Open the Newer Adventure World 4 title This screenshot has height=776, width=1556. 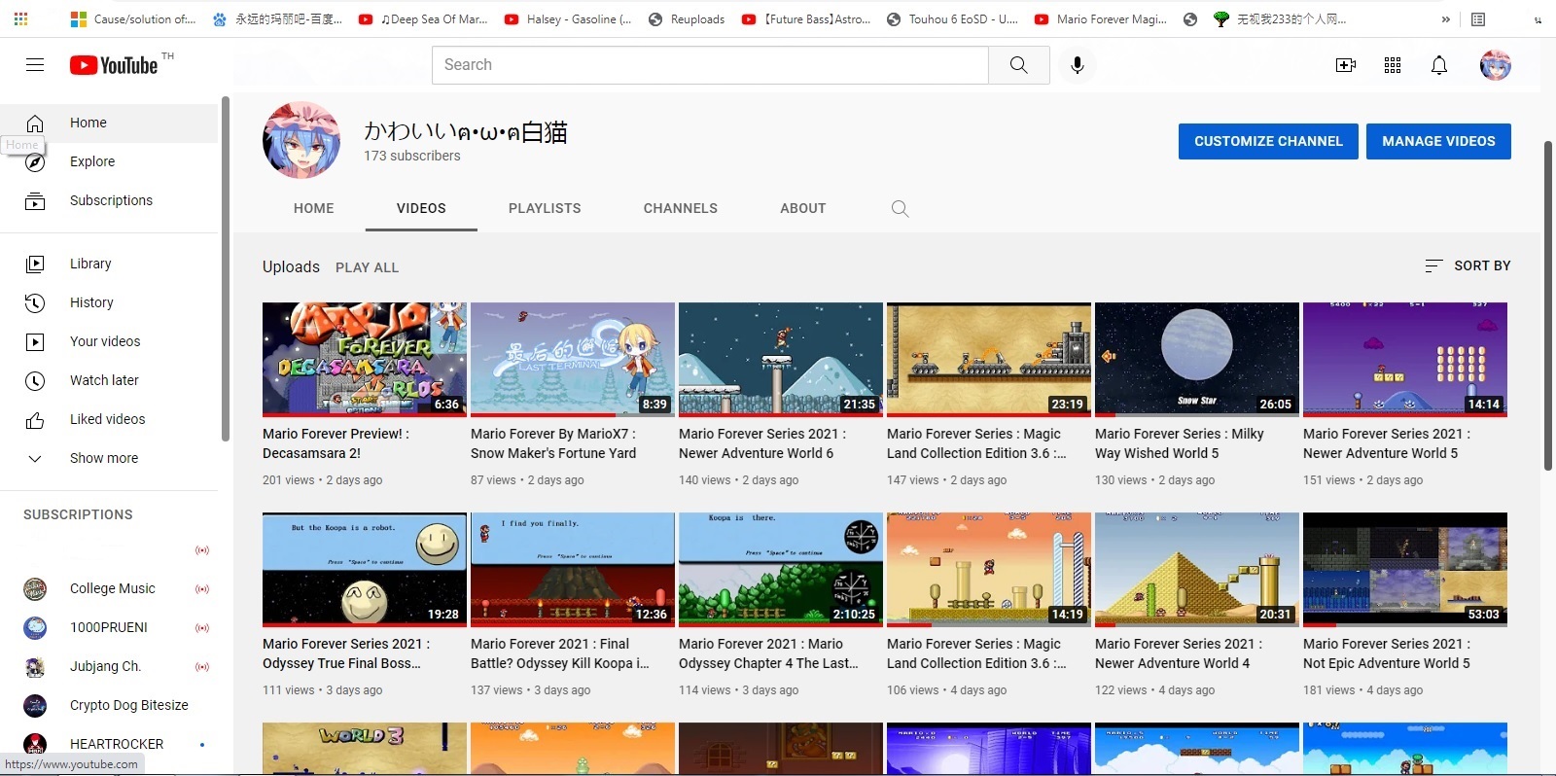pos(1179,653)
